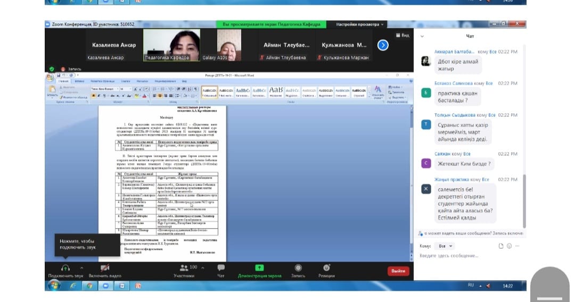This screenshot has height=302, width=575.
Task: Open the Настройки просмотра view options dropdown
Action: tap(360, 24)
